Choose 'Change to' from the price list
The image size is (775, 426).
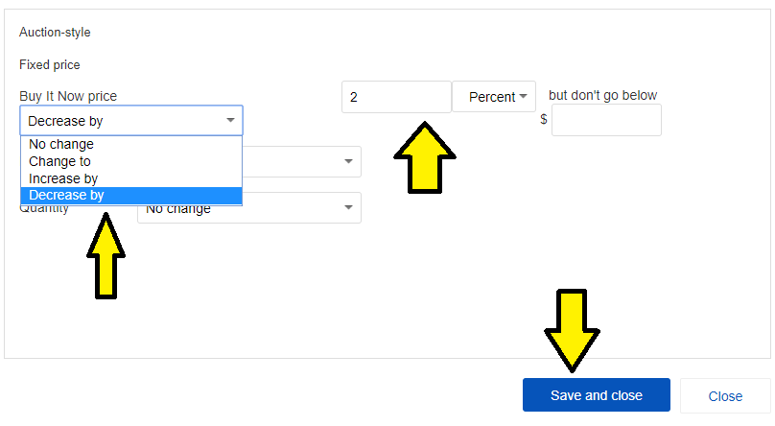[59, 161]
